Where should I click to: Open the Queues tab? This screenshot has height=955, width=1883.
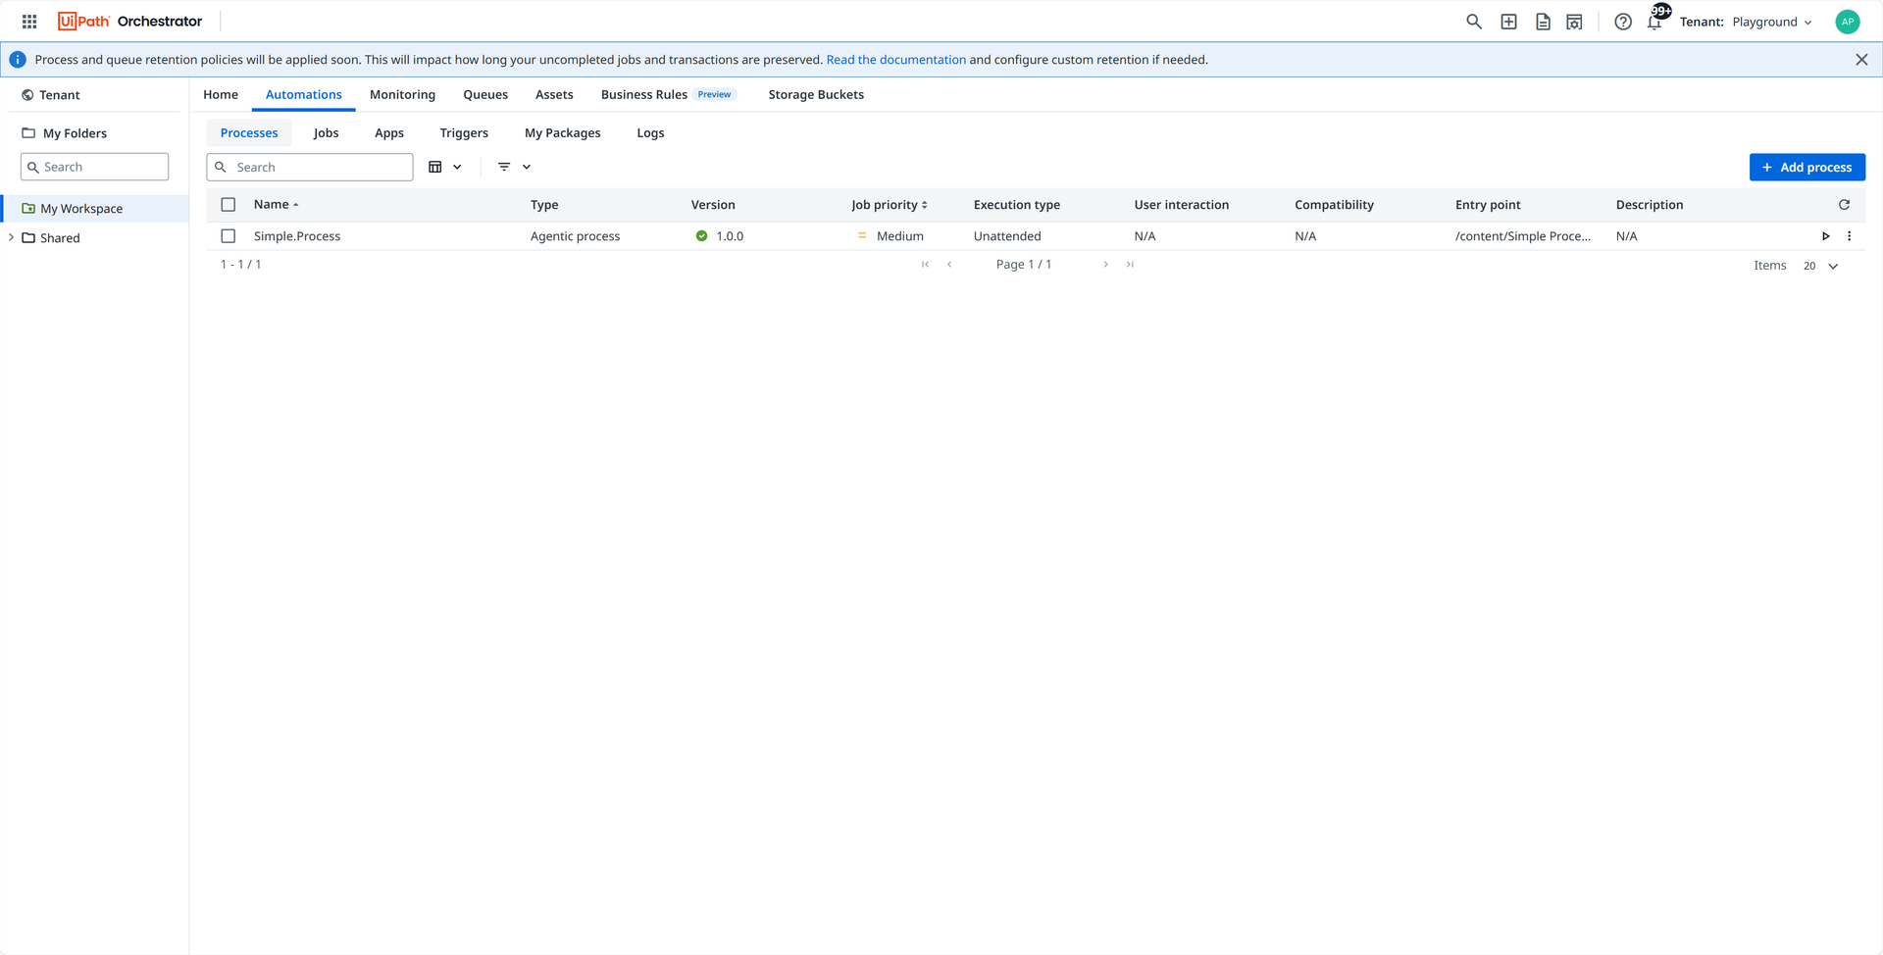click(x=485, y=95)
